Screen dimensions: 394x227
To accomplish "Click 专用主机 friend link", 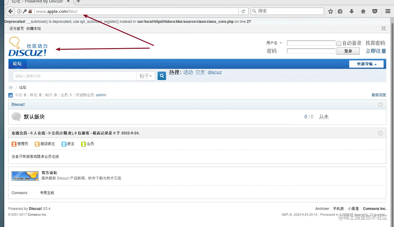I will click(x=47, y=193).
